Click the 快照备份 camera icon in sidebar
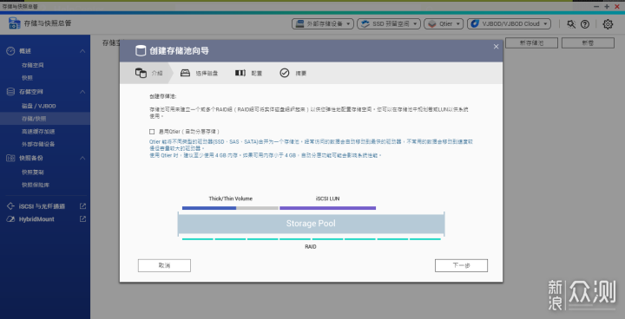625x319 pixels. 10,158
